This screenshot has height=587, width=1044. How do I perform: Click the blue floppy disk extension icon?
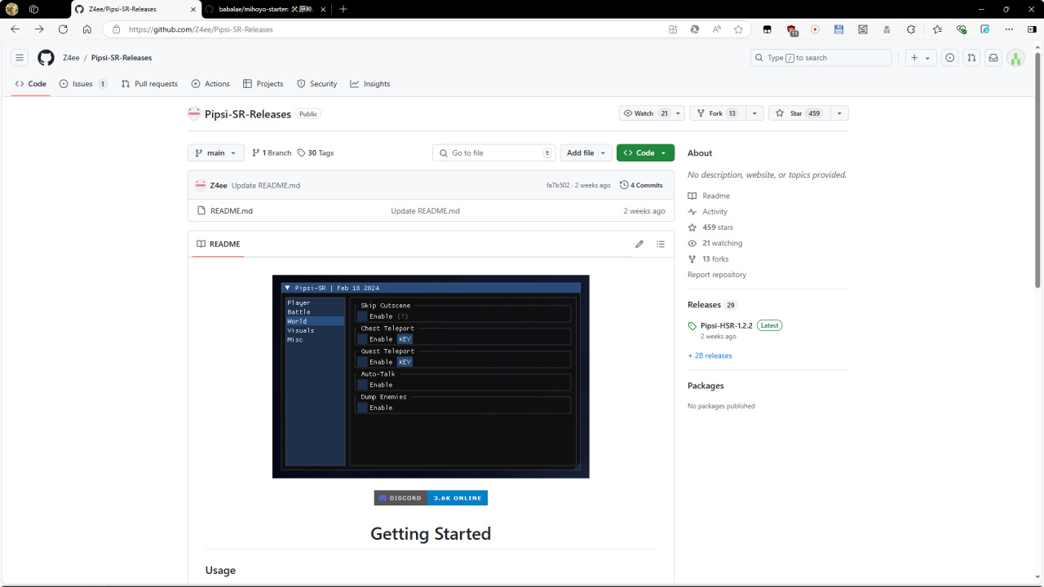pos(838,29)
